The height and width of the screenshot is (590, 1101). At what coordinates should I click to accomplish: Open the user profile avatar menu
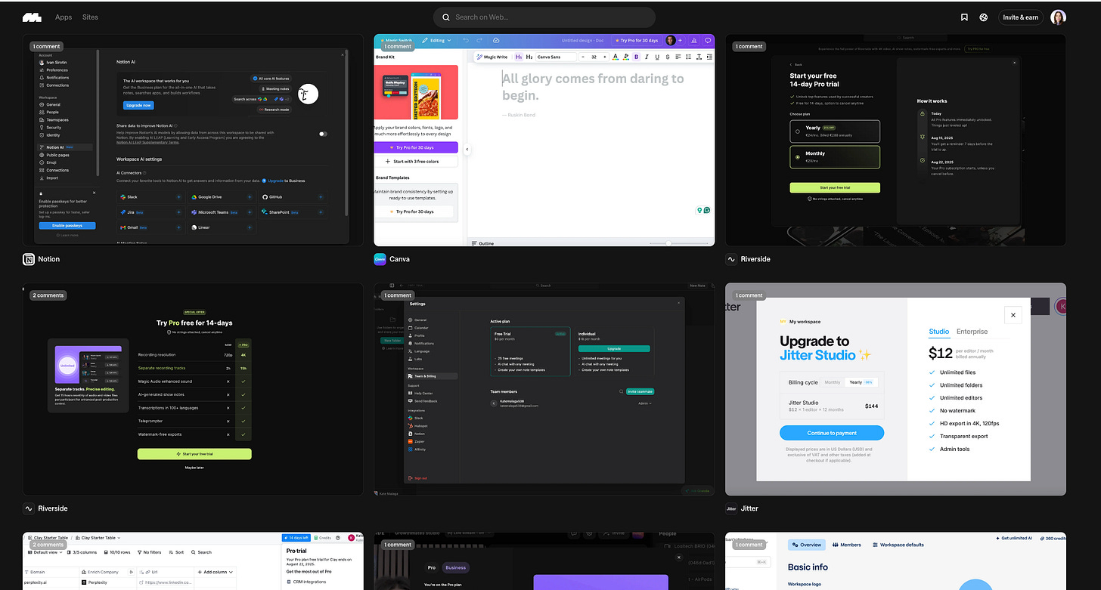[1059, 17]
